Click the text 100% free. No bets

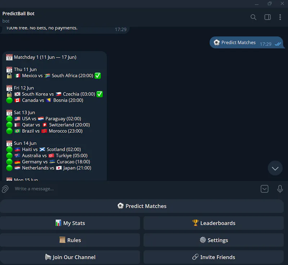pyautogui.click(x=26, y=28)
